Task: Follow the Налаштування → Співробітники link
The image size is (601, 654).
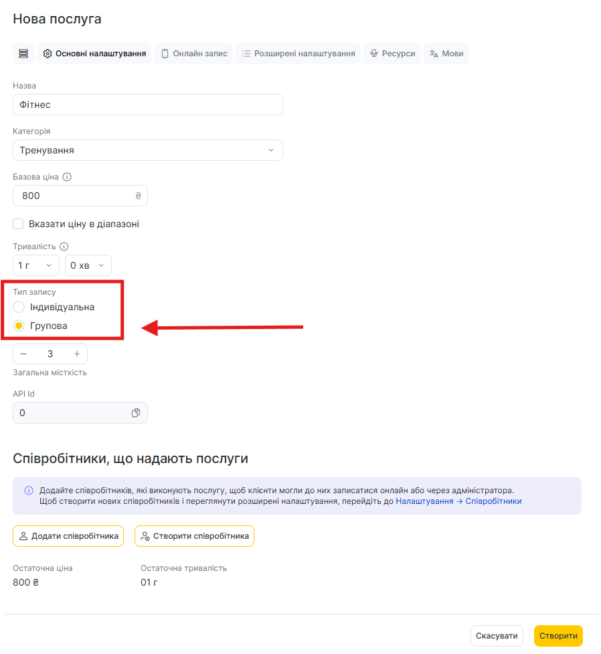Action: pyautogui.click(x=458, y=501)
